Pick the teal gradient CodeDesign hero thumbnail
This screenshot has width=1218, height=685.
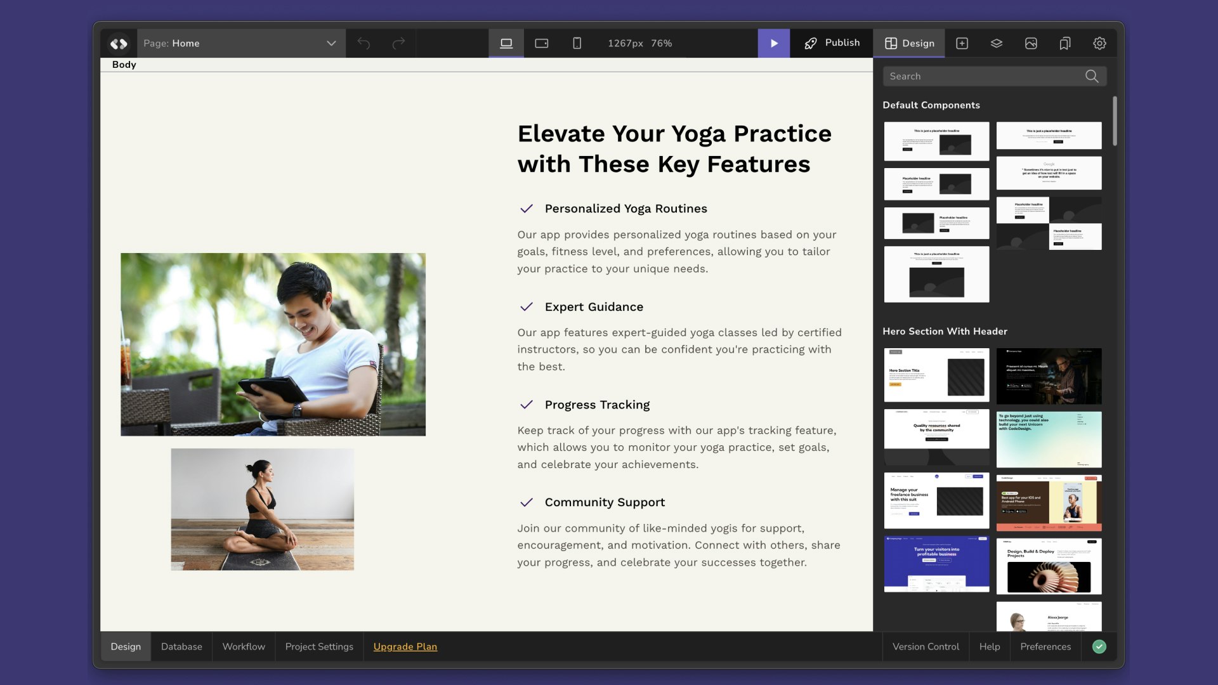(x=1049, y=440)
